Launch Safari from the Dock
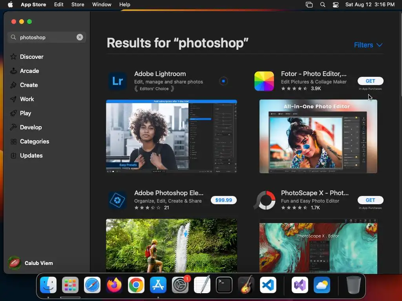The height and width of the screenshot is (301, 402). (92, 285)
